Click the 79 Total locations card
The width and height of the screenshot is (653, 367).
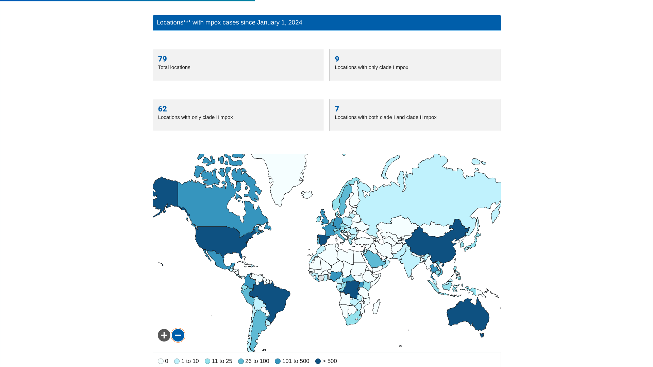pos(238,65)
